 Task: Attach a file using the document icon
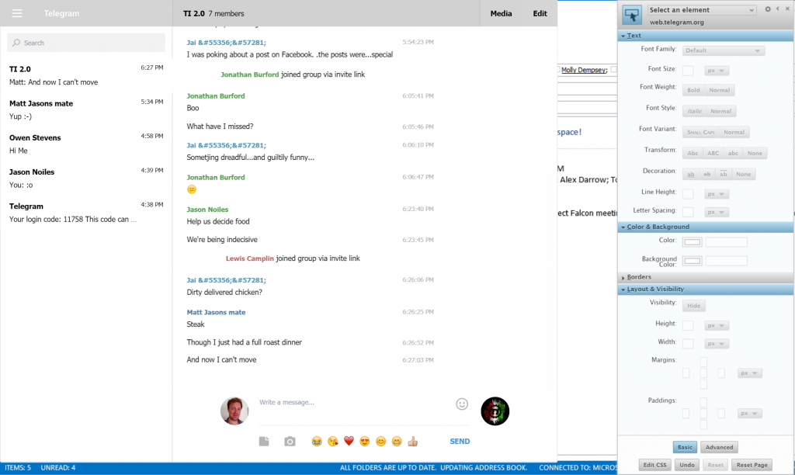coord(264,441)
